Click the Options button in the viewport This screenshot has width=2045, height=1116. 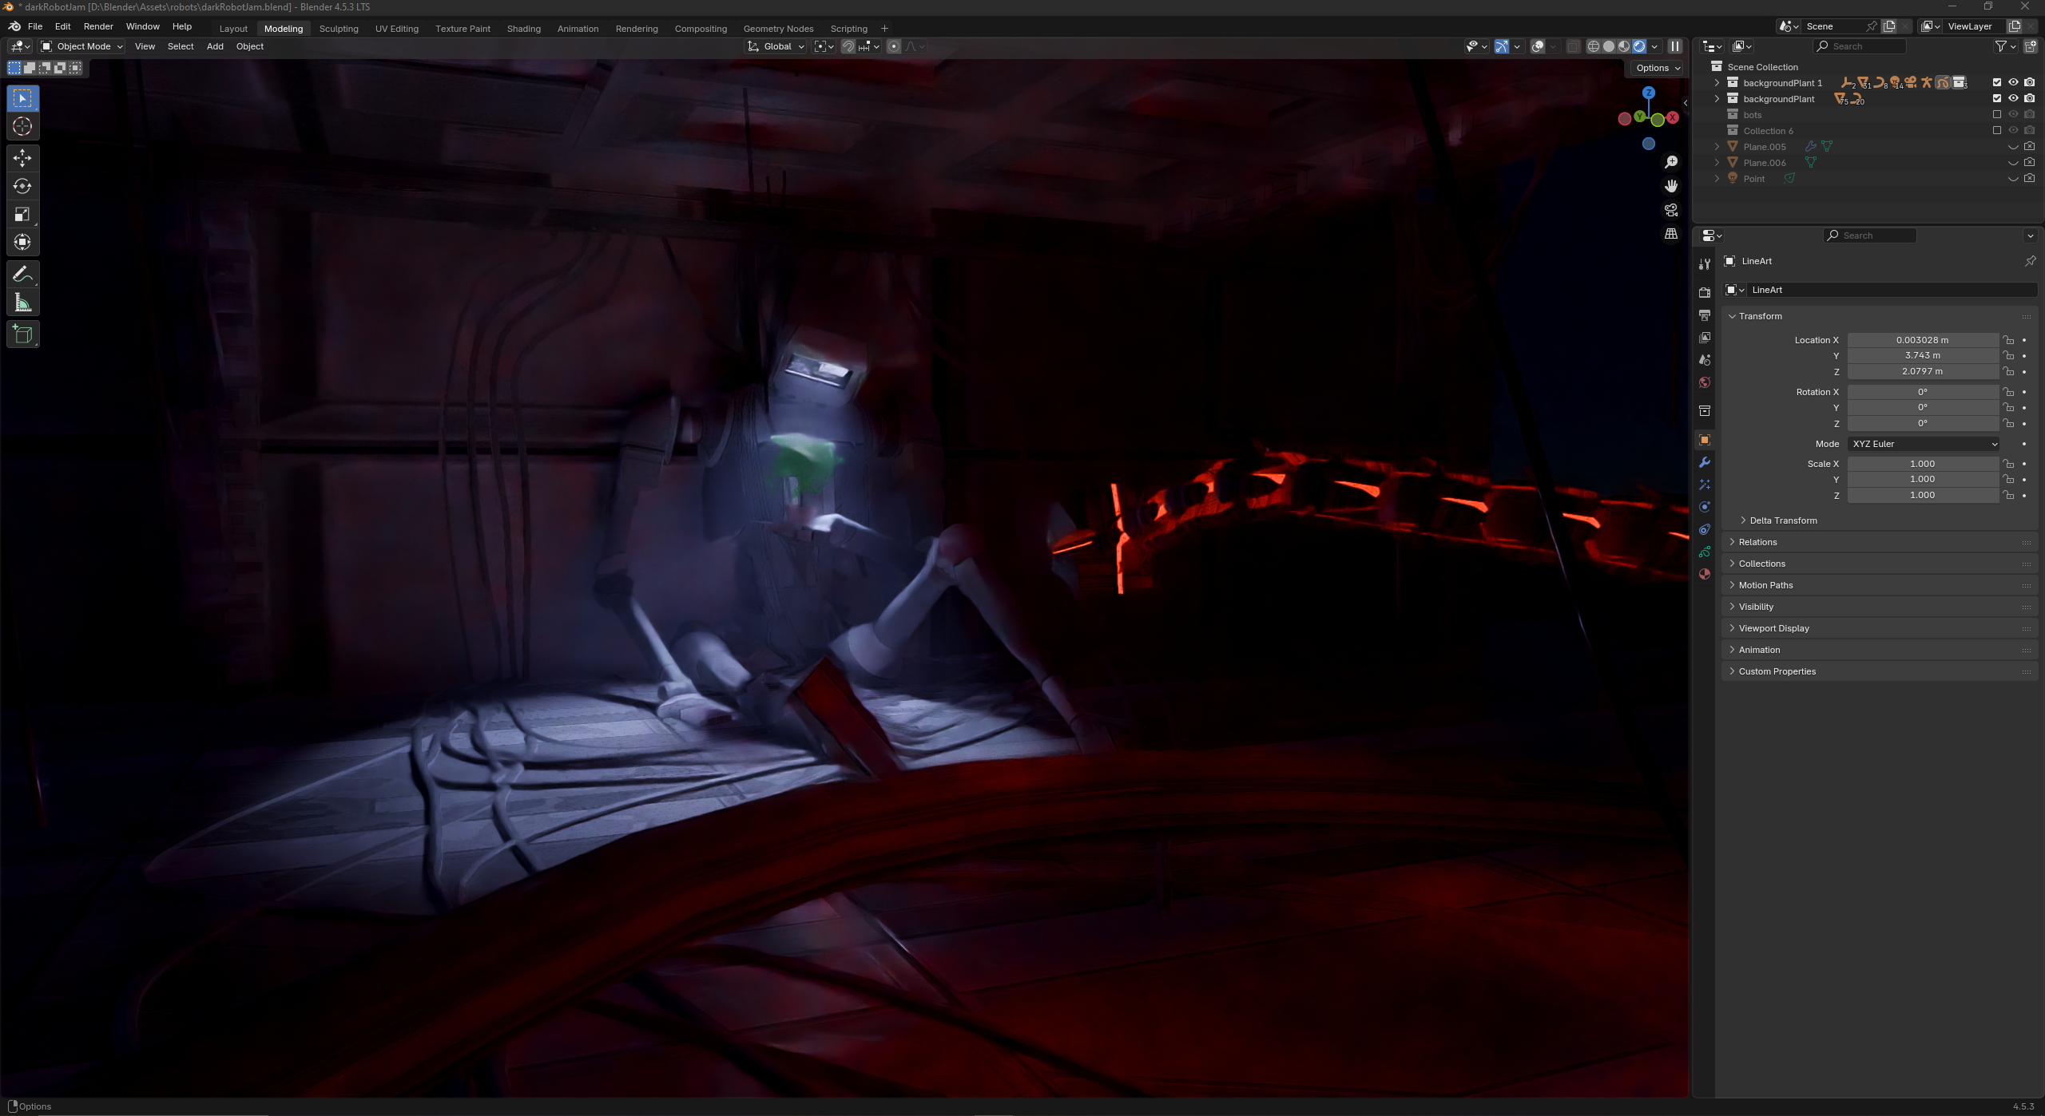click(x=1658, y=68)
